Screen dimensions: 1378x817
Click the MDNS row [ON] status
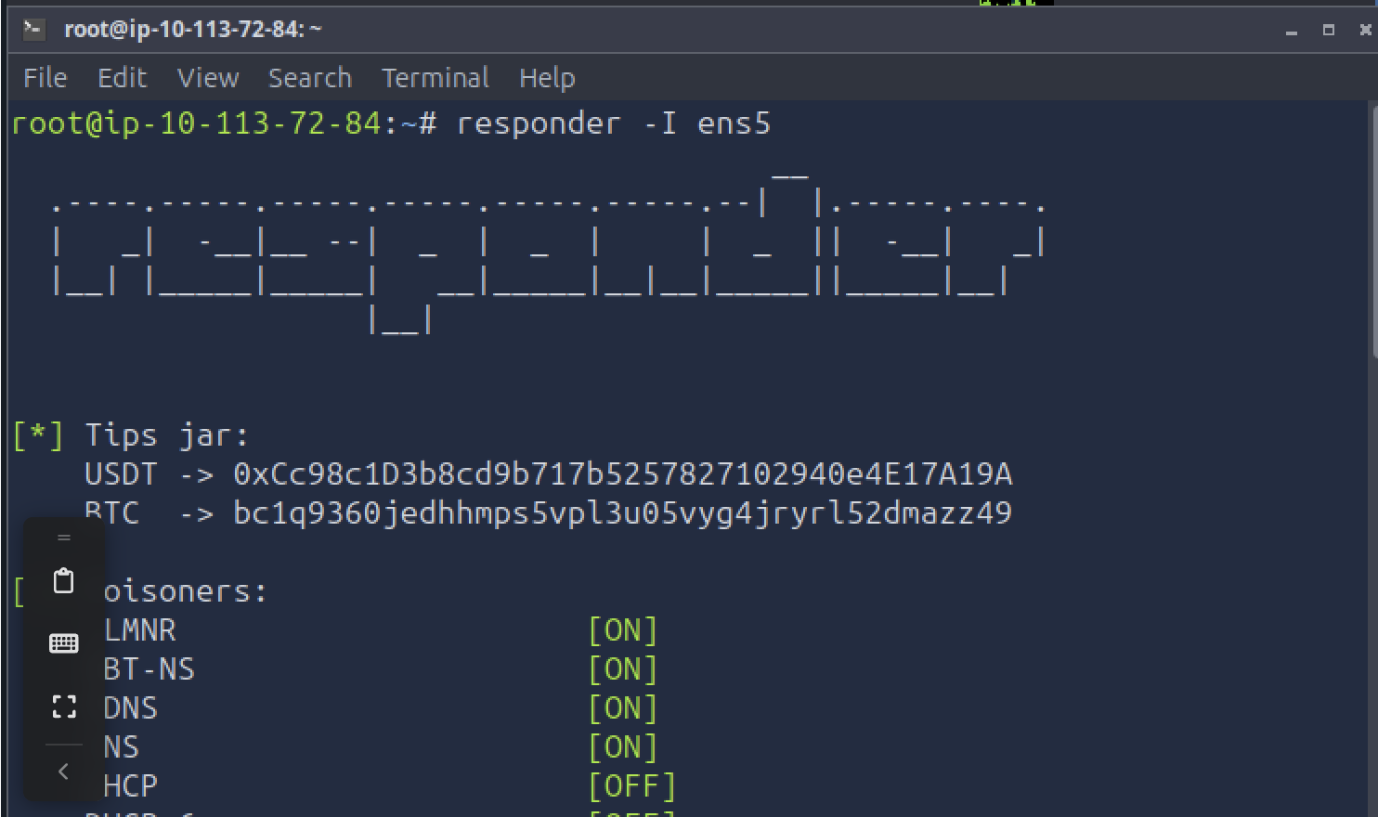623,708
